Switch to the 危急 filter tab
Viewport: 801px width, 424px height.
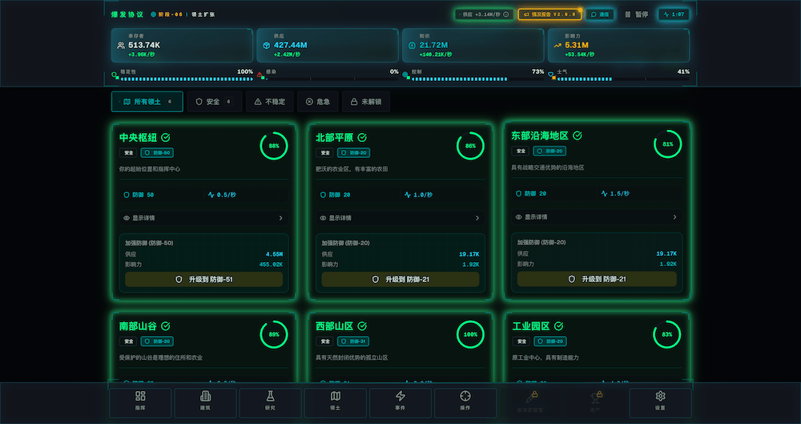(x=317, y=103)
